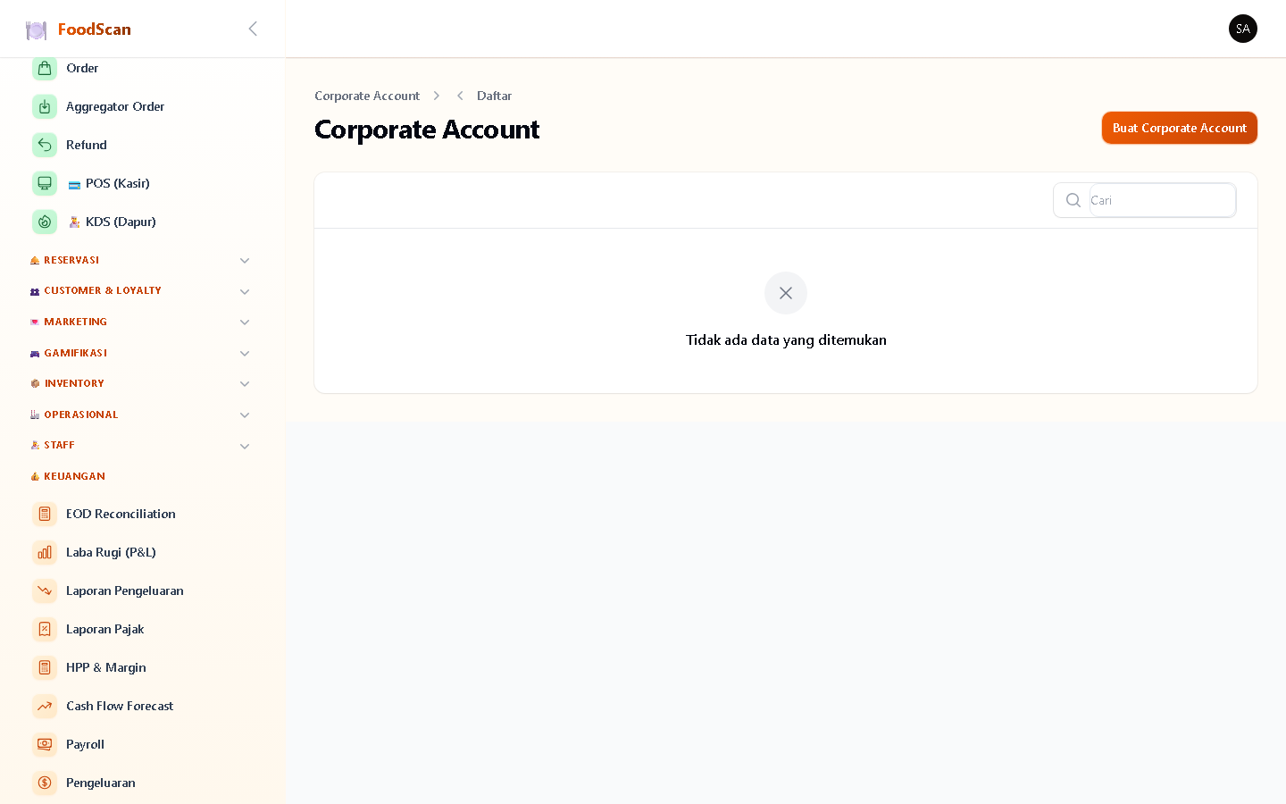1286x804 pixels.
Task: Click Buat Corporate Account button
Action: point(1180,128)
